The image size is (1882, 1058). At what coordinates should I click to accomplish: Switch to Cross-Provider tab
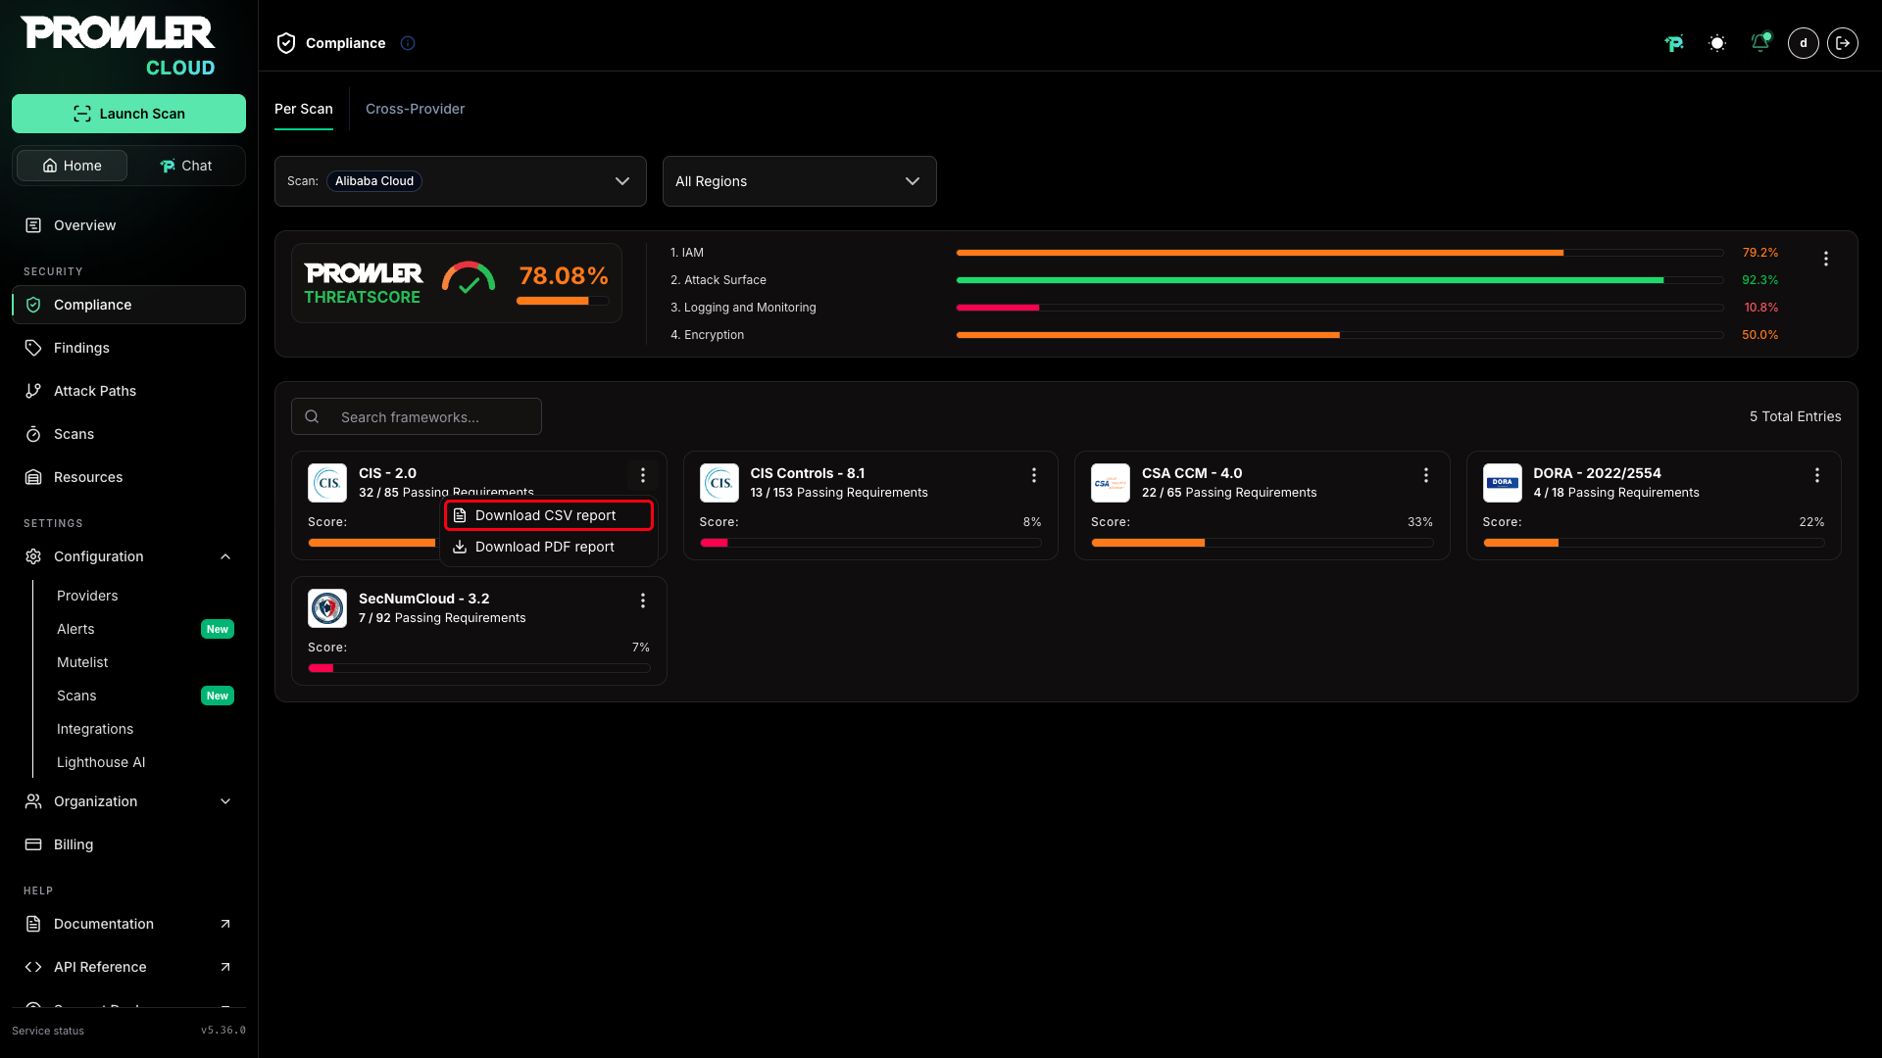tap(416, 109)
